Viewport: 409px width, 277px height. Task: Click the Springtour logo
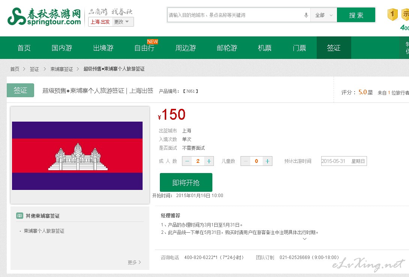pos(44,17)
